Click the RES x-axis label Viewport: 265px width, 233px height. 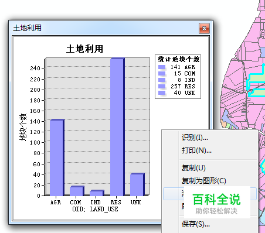tap(116, 203)
